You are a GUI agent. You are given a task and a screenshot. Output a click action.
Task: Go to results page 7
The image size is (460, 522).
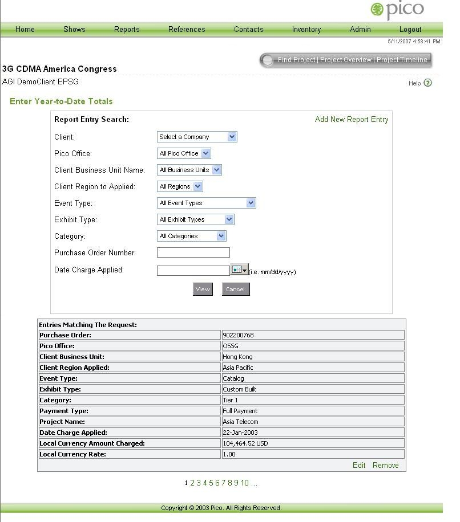tap(224, 483)
